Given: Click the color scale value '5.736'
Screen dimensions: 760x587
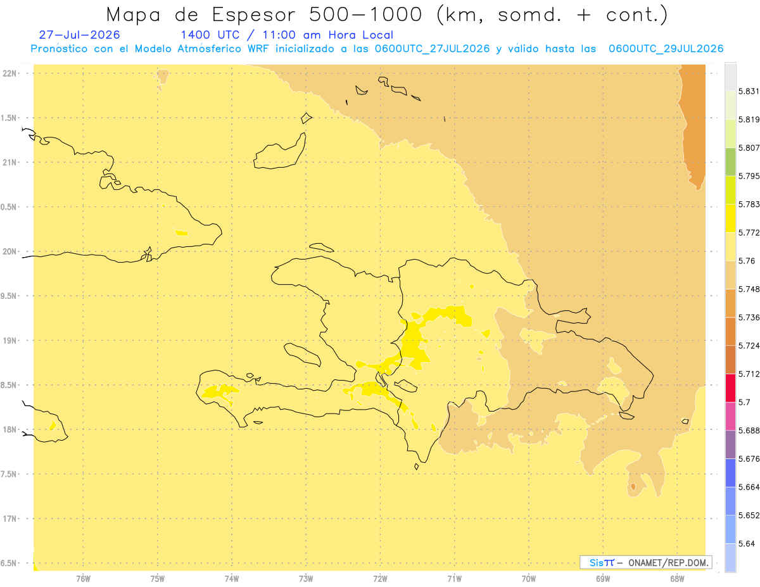Looking at the screenshot, I should coord(749,317).
